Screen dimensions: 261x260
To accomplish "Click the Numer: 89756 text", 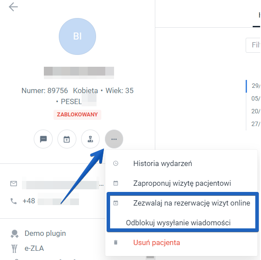I will [x=45, y=90].
